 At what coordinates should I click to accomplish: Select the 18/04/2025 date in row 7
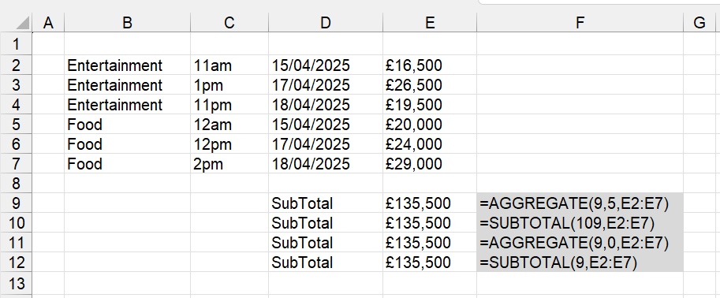click(x=326, y=163)
